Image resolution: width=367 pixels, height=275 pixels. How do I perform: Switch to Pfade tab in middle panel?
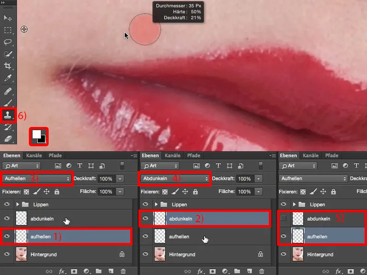click(x=194, y=155)
